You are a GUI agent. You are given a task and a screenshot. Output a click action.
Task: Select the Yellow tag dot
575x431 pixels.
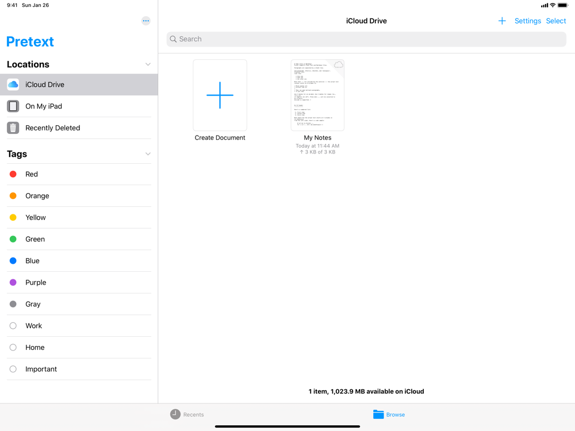(13, 217)
